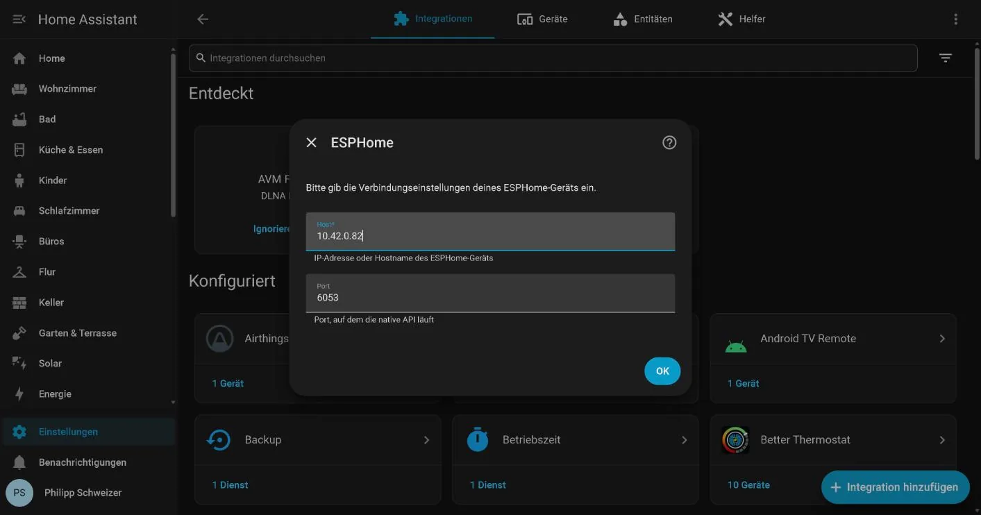Click the Host input field
Screen dimensions: 981x515
(x=490, y=231)
